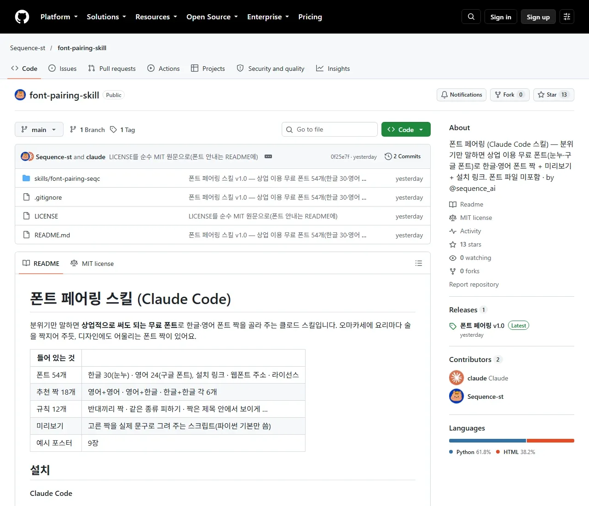Click the .gitignore file icon

pos(26,197)
